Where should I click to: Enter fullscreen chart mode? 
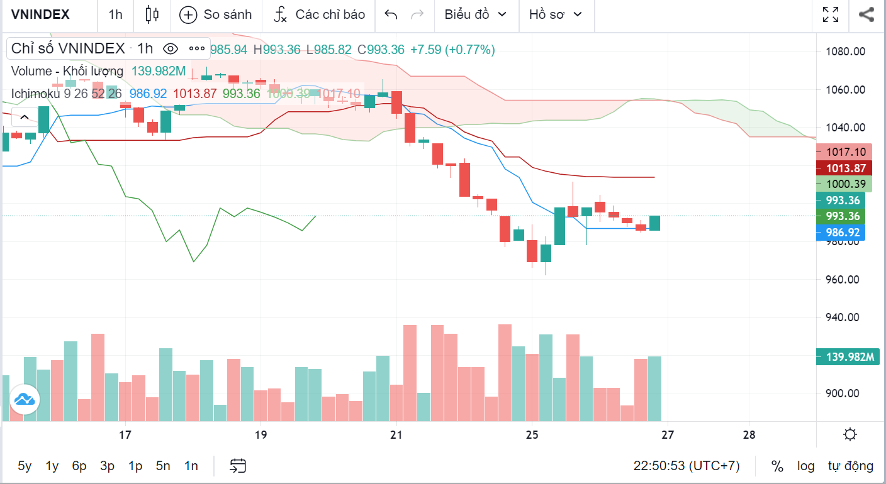pyautogui.click(x=831, y=14)
